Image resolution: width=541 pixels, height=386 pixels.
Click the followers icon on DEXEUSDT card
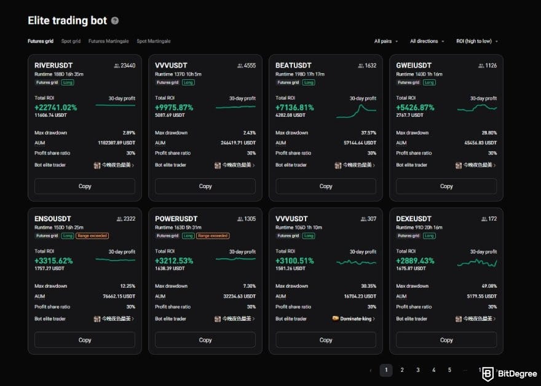pos(484,219)
